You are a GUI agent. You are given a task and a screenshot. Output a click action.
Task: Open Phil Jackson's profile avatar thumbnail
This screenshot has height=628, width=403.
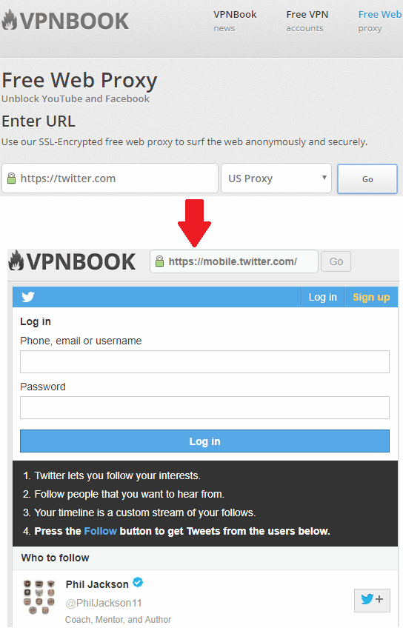tap(39, 597)
